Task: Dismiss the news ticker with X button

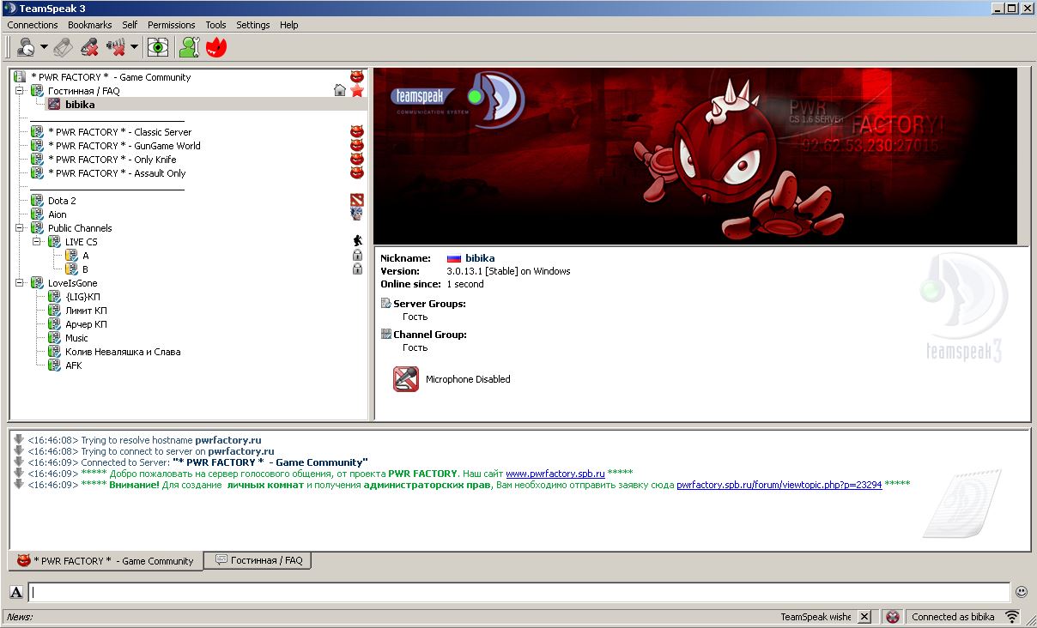Action: tap(864, 617)
